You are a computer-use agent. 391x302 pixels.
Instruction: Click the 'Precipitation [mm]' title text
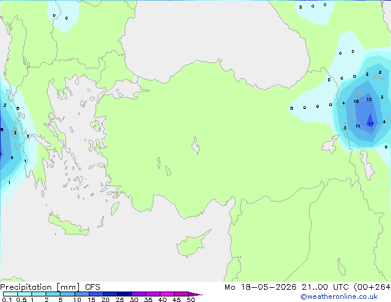(40, 287)
